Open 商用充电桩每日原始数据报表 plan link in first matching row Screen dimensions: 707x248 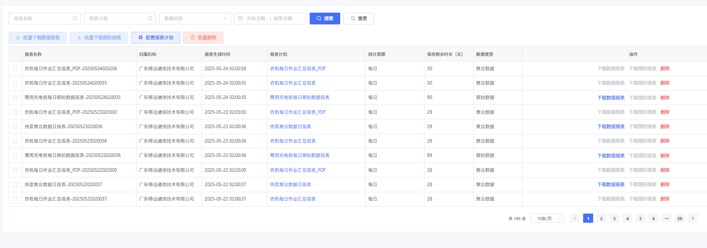(300, 98)
